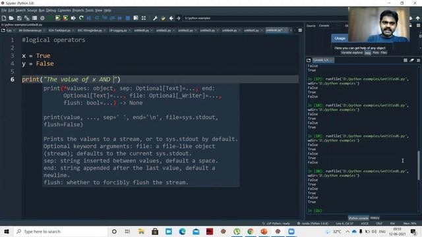This screenshot has height=237, width=422.
Task: Open the Consoles menu
Action: pos(65,11)
